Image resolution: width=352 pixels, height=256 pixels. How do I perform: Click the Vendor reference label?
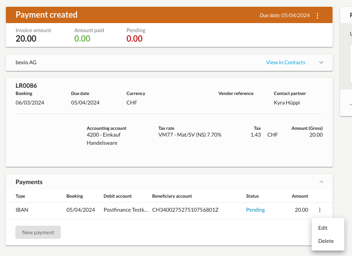pyautogui.click(x=236, y=94)
